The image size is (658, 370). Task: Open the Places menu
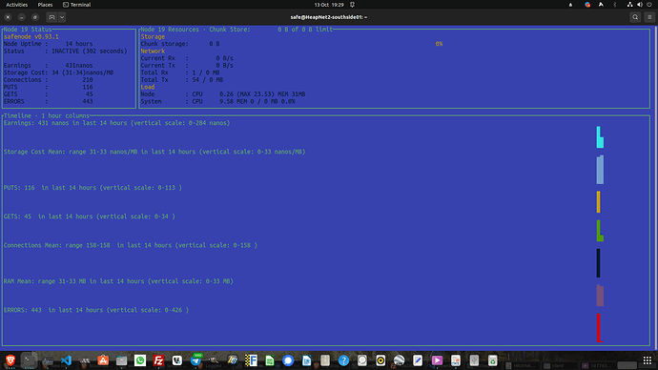[45, 5]
